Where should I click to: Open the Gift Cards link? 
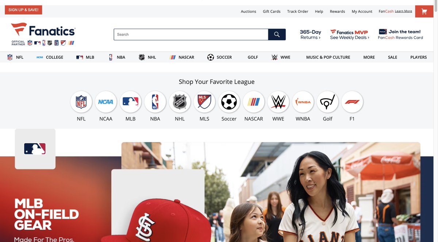(x=272, y=11)
